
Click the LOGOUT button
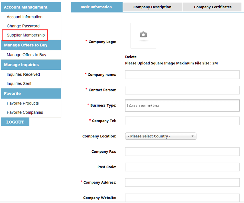pyautogui.click(x=15, y=122)
